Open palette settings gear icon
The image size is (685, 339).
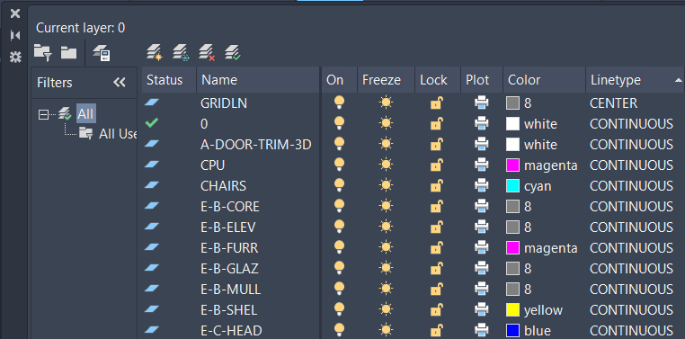click(15, 57)
